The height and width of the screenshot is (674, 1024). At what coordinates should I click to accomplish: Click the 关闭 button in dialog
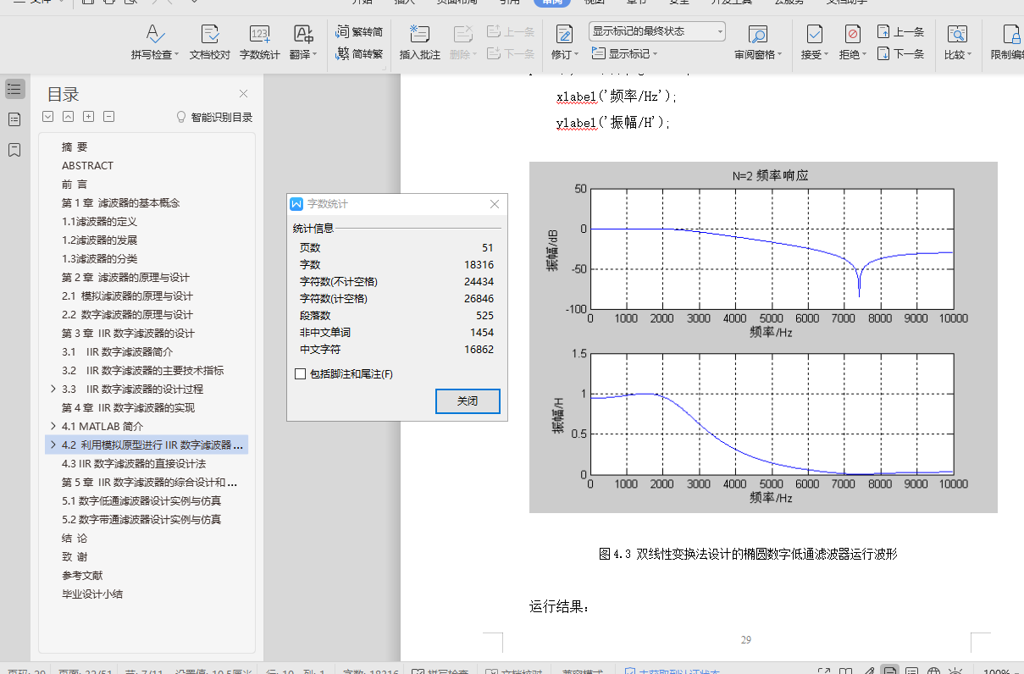(468, 401)
